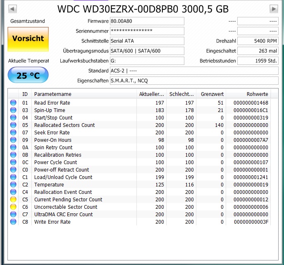Select the Eingeschaltet field 263 mal
This screenshot has width=284, height=265.
coord(258,51)
